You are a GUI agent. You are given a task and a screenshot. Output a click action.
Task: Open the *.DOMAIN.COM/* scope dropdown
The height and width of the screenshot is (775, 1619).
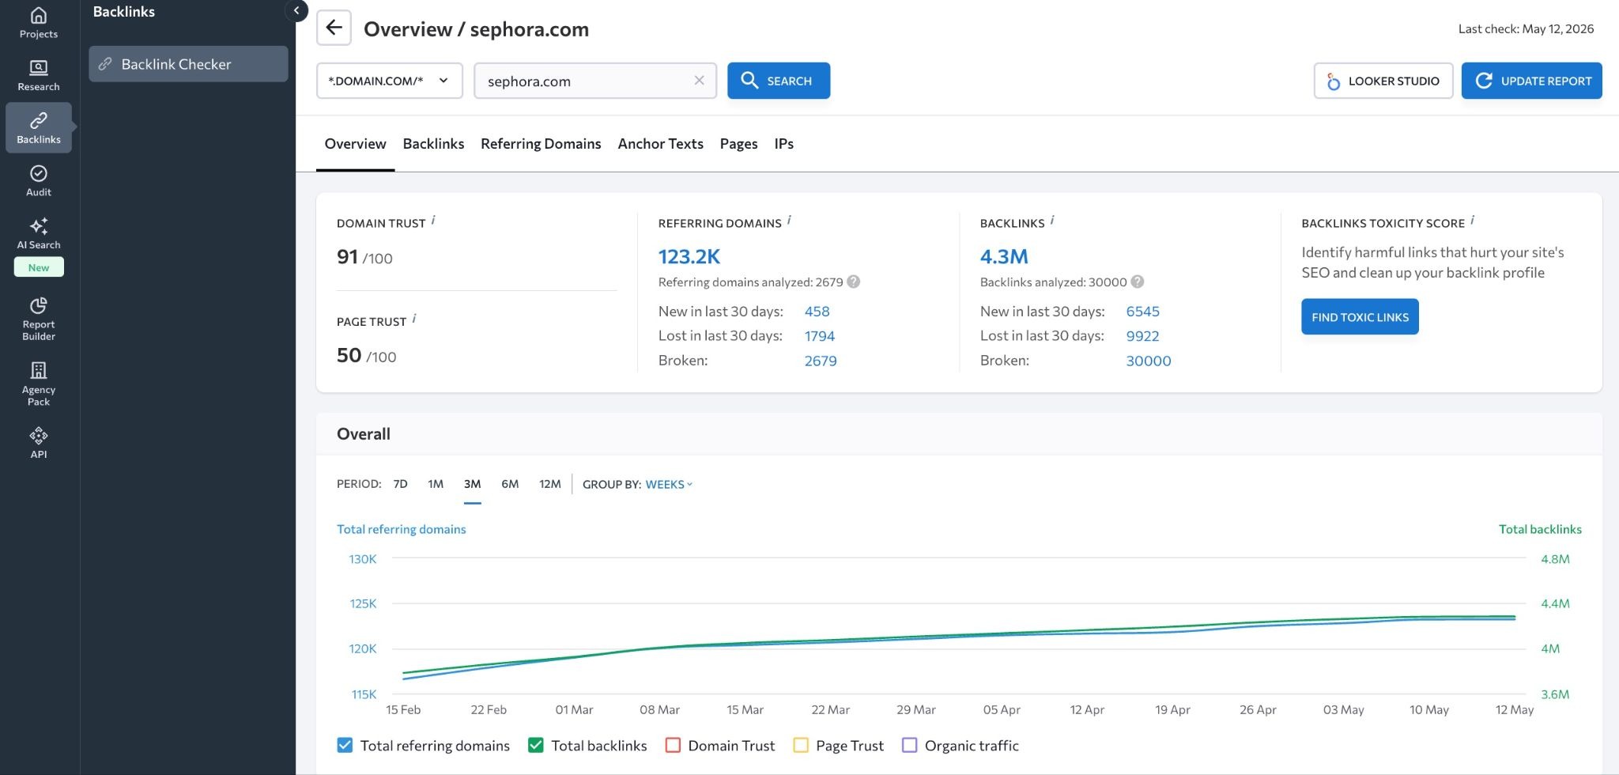coord(390,81)
